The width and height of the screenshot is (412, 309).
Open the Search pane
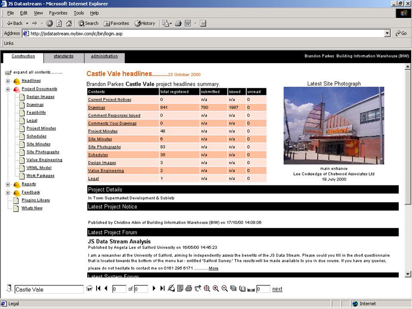coord(88,23)
